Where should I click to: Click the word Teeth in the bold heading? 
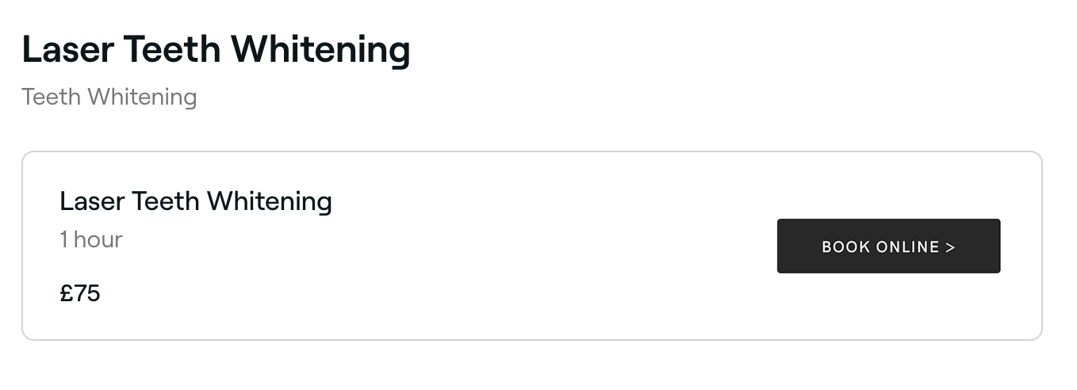coord(174,49)
